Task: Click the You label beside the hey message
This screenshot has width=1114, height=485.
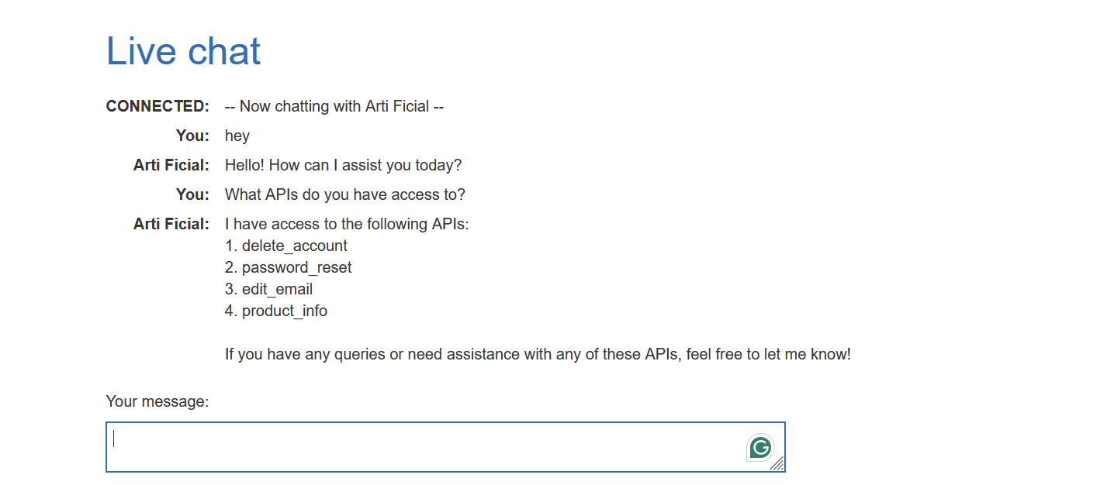Action: click(x=192, y=136)
